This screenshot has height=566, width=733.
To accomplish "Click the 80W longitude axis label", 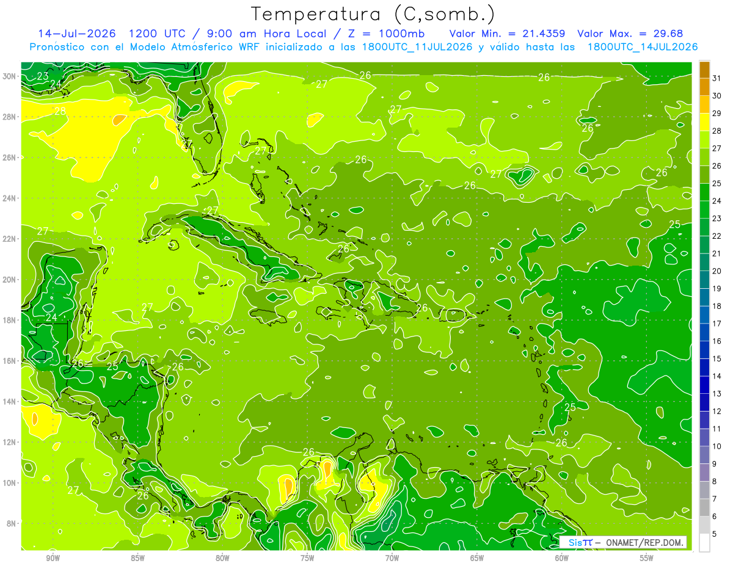I will click(222, 558).
